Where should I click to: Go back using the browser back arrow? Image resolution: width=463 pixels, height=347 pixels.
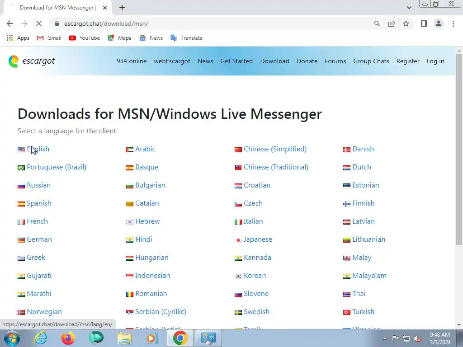pyautogui.click(x=10, y=23)
